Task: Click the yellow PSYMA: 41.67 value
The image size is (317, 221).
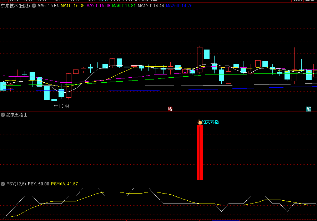Action: coord(65,184)
